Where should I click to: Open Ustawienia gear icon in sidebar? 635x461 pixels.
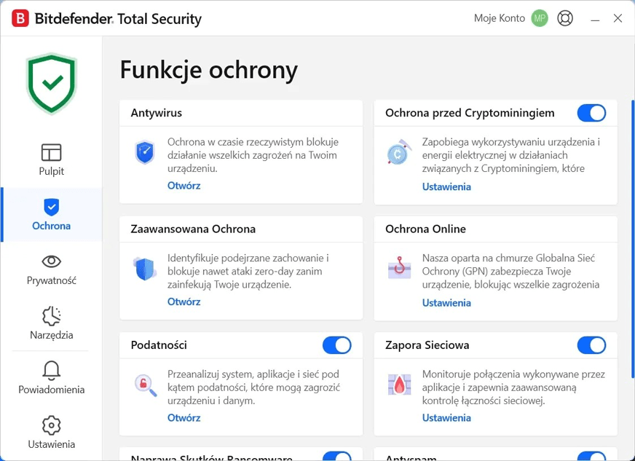point(52,425)
